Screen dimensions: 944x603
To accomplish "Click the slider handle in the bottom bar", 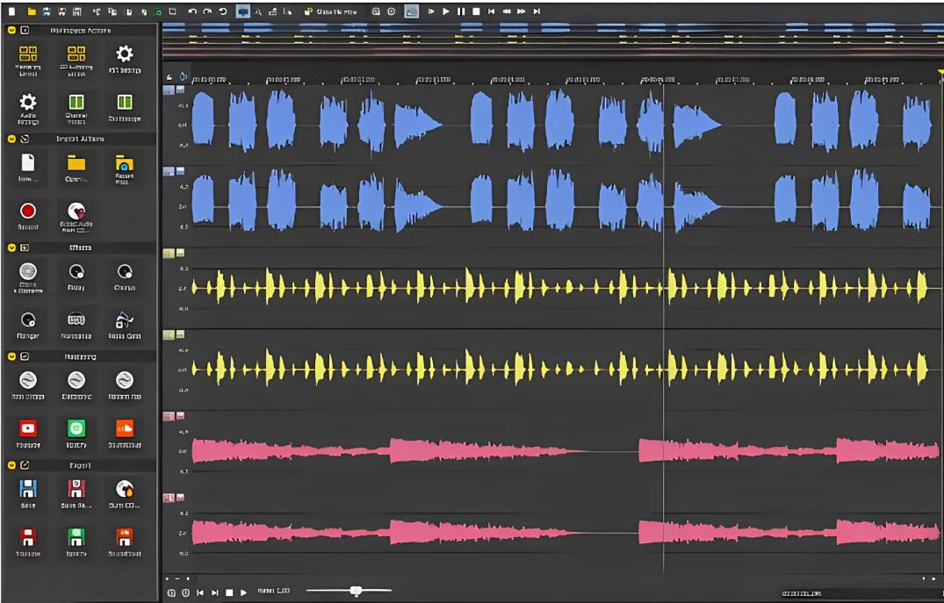I will pos(356,591).
